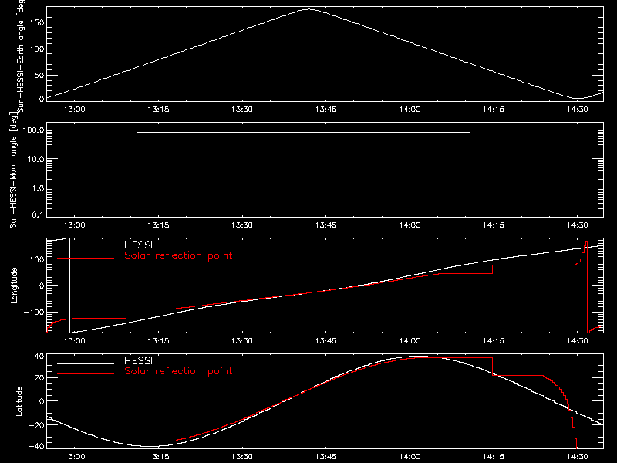Click the 0.1 tick on Moon angle axis

click(x=37, y=215)
